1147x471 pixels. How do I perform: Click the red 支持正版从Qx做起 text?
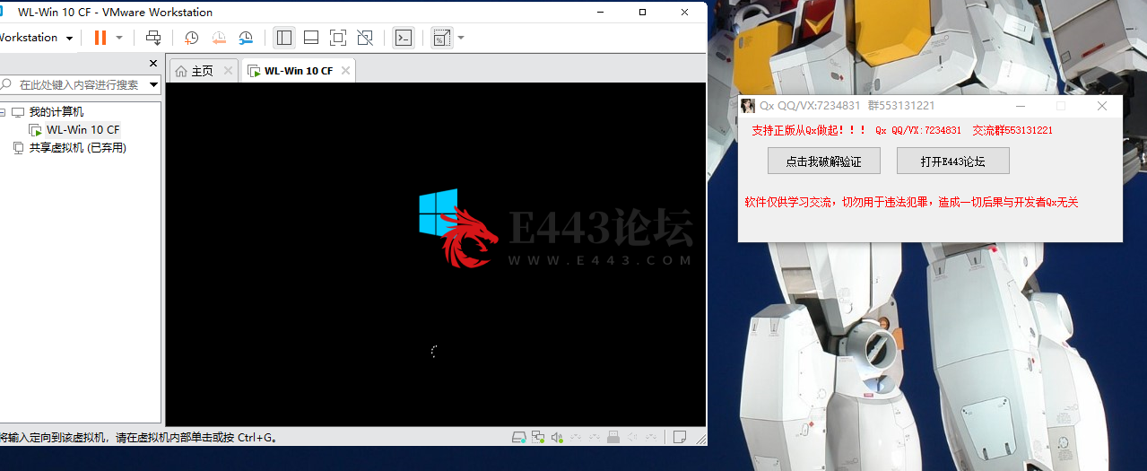tap(809, 130)
